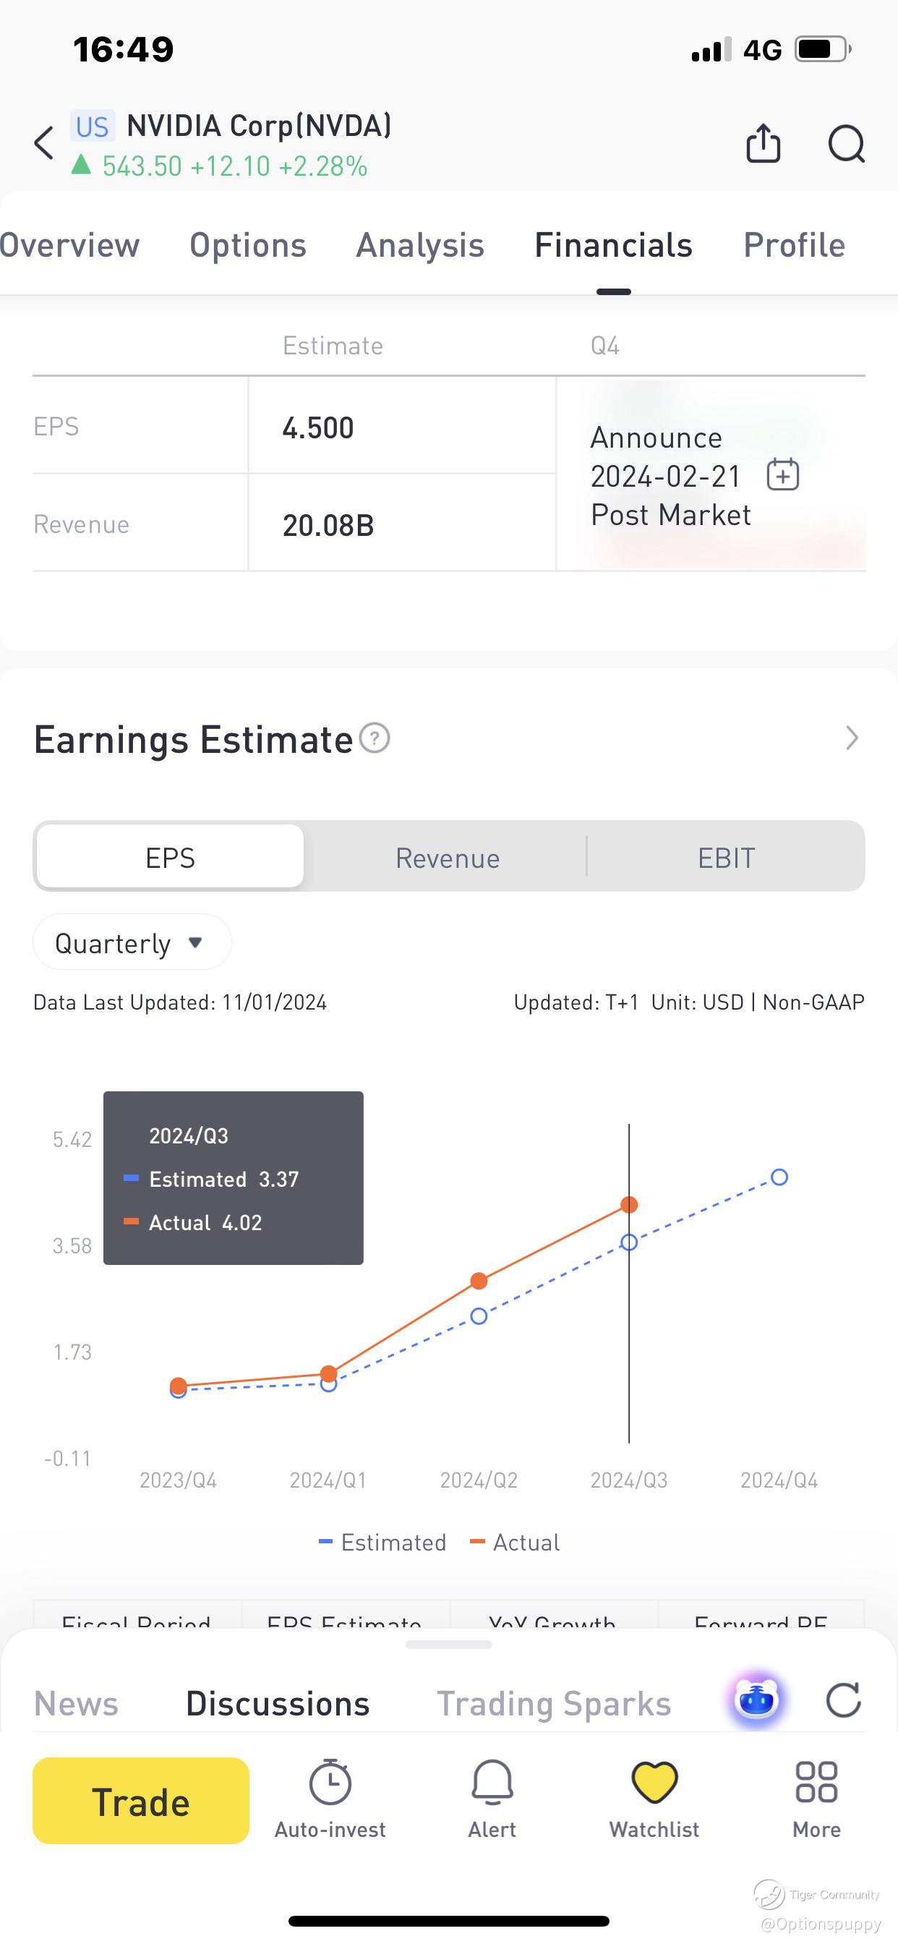
Task: Tap the refresh icon
Action: [843, 1701]
